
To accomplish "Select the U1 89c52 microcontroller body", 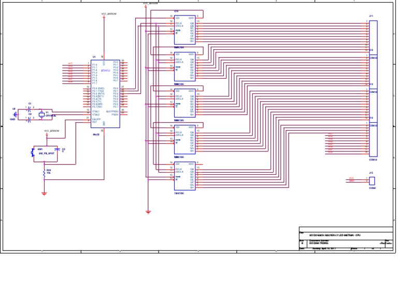I will click(x=105, y=94).
